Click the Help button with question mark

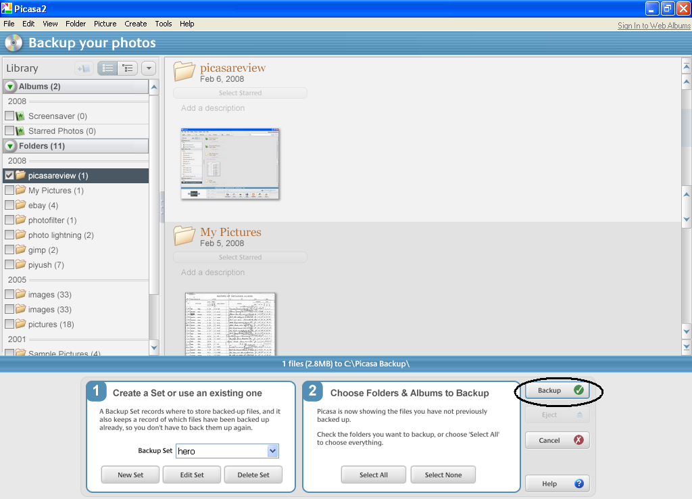(558, 483)
